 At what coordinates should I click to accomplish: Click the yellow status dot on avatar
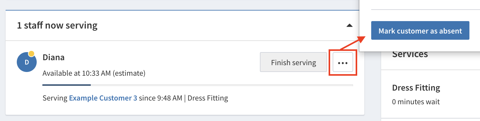[31, 54]
